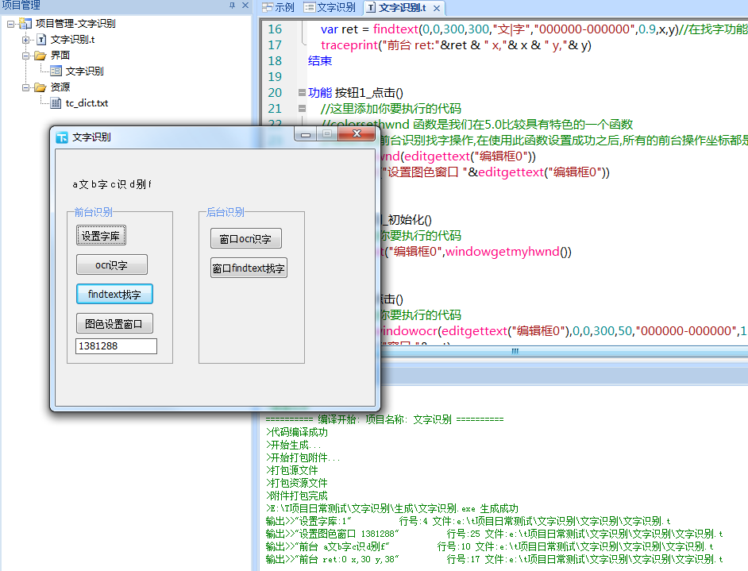Fold the 功能 按钮1_点击 code block
This screenshot has height=571, width=748.
coord(301,93)
